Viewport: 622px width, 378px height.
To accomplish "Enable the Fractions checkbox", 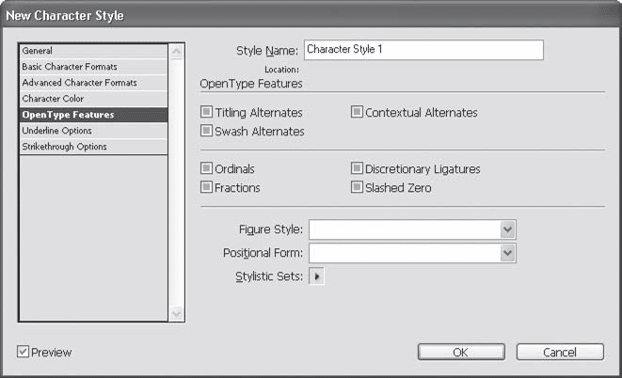I will (x=207, y=188).
